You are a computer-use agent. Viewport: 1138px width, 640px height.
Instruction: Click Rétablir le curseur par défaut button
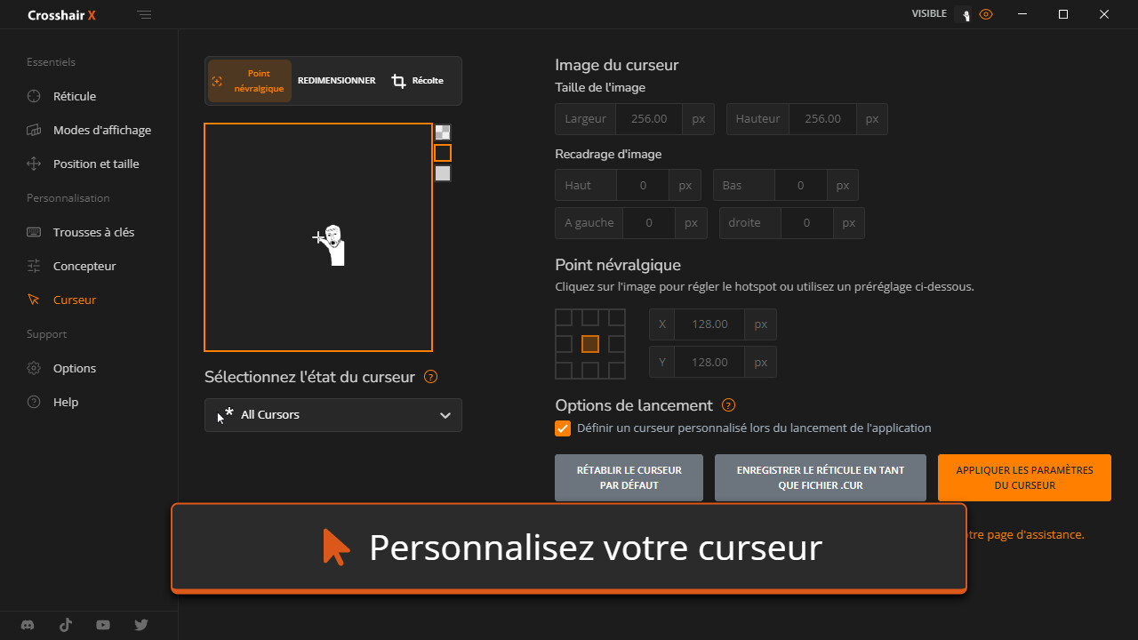(x=629, y=478)
